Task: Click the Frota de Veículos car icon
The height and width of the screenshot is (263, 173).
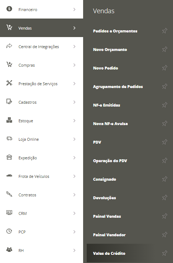Action: pyautogui.click(x=9, y=175)
